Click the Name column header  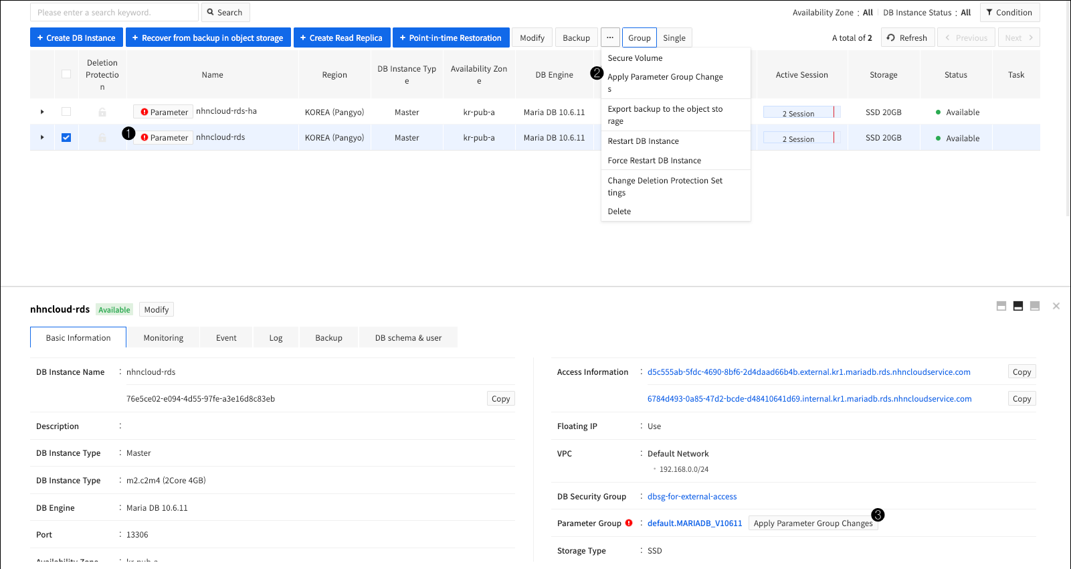pos(213,74)
